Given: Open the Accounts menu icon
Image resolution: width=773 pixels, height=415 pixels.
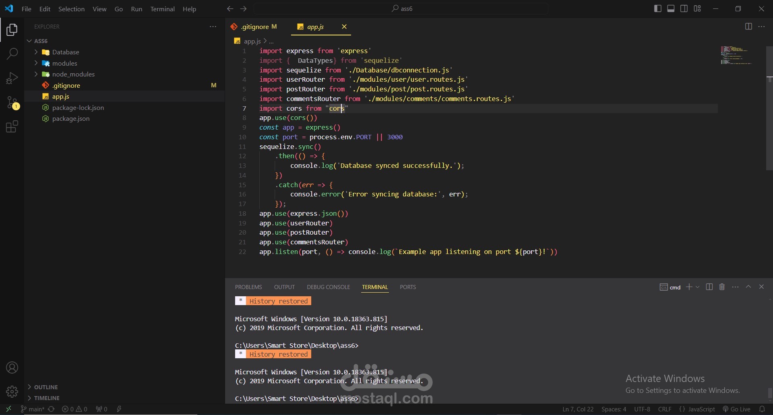Looking at the screenshot, I should (12, 368).
